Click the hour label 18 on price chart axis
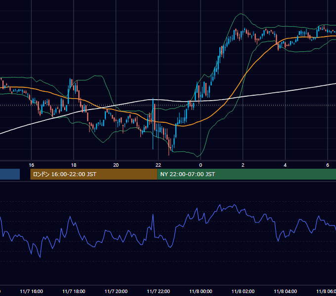This screenshot has width=336, height=296. (x=74, y=165)
